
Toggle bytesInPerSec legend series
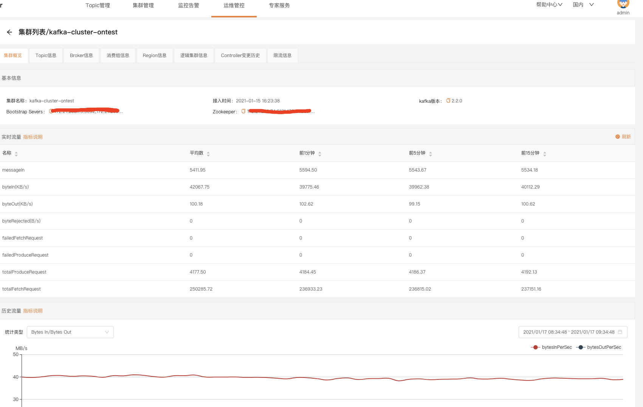552,347
